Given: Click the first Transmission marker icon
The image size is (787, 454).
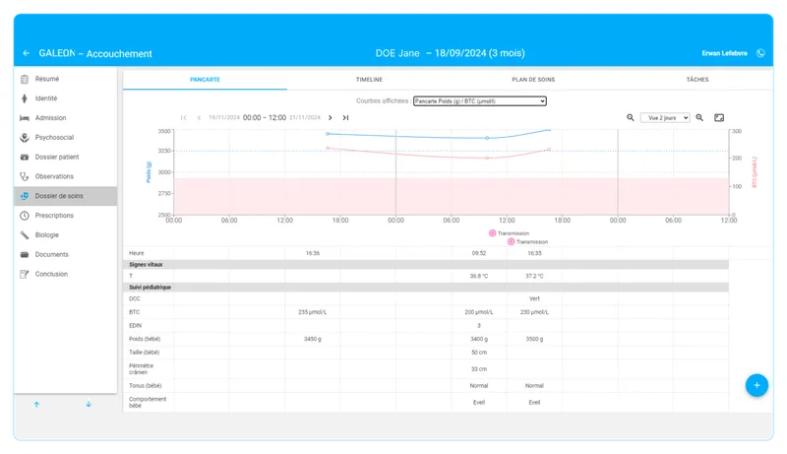Looking at the screenshot, I should click(x=493, y=233).
